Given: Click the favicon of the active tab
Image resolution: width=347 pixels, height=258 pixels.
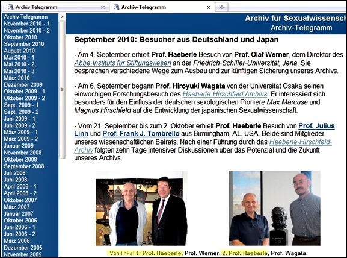Looking at the screenshot, I should pos(117,7).
